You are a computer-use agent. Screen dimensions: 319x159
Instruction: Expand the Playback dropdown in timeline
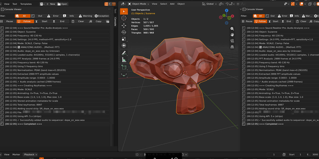click(x=30, y=154)
